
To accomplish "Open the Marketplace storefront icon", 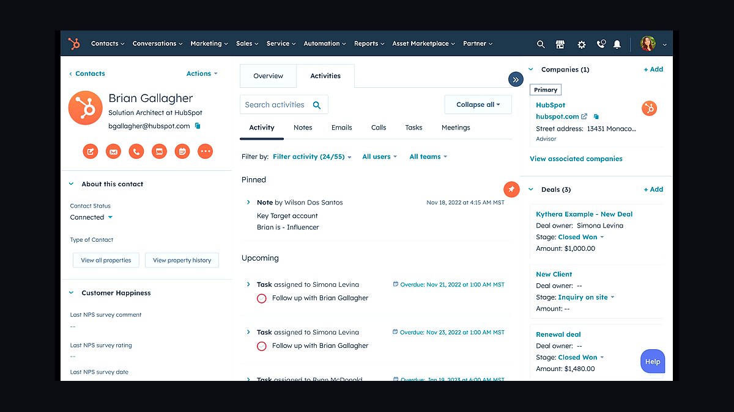I will 560,44.
